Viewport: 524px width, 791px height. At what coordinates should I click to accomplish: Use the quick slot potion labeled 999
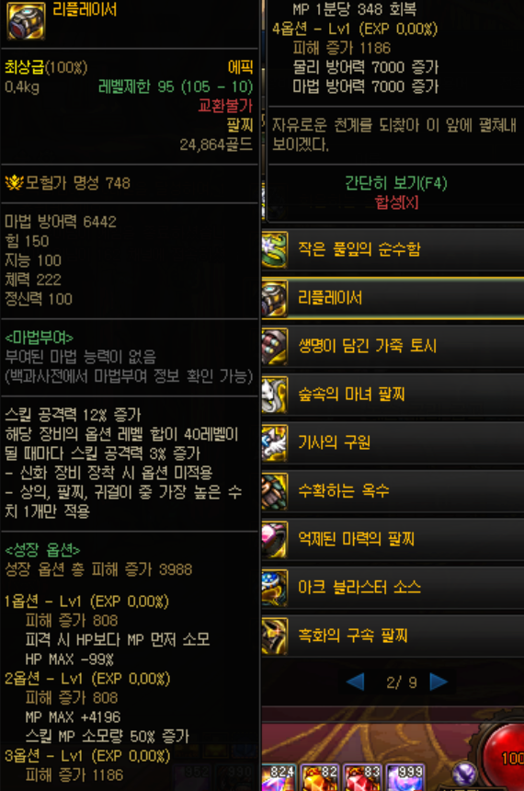pos(405,777)
